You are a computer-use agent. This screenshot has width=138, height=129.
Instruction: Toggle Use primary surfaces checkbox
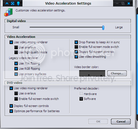pos(16,74)
